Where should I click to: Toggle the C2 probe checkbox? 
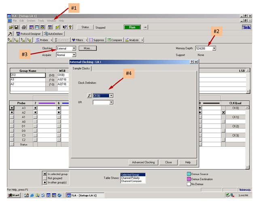click(x=11, y=139)
